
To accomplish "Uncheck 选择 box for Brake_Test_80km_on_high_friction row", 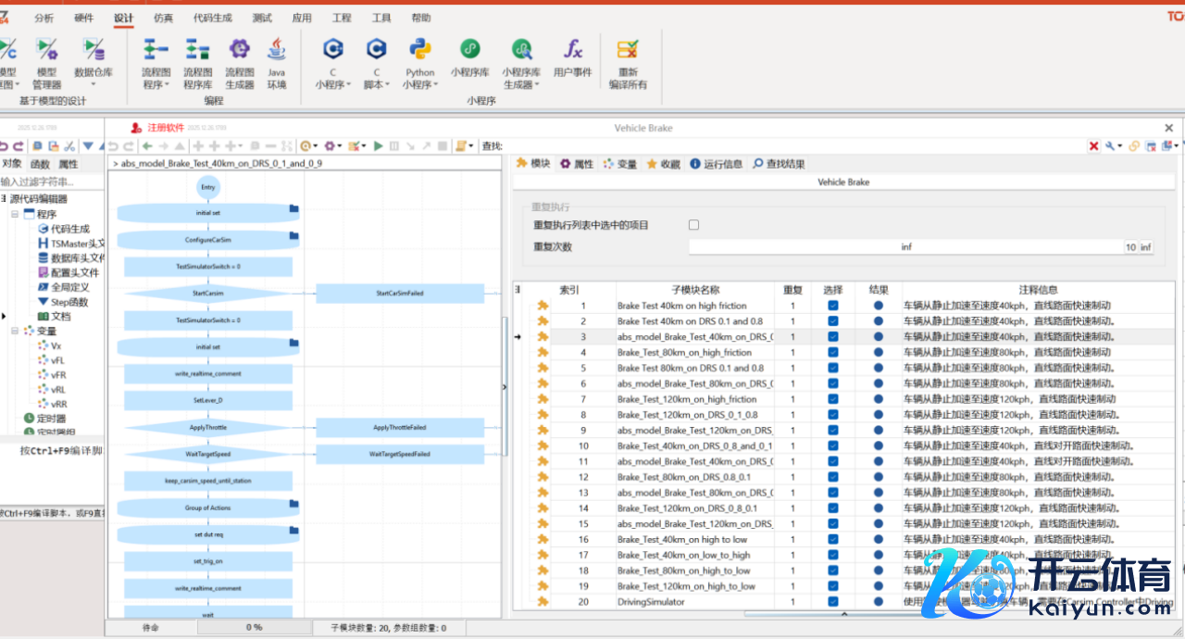I will pyautogui.click(x=832, y=352).
